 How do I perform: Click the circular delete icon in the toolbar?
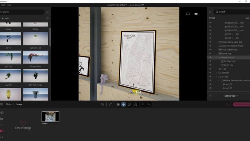(118, 105)
